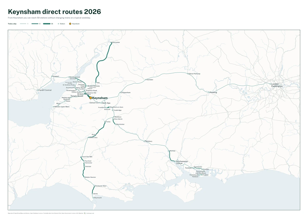This screenshot has width=308, height=220.
Task: Click the 'Severn Beach' station label
Action: [78, 82]
